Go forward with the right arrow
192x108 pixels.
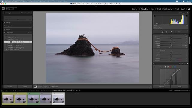point(16,91)
